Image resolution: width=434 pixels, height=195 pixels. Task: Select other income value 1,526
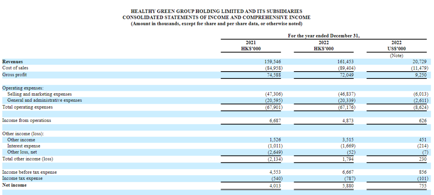coord(276,140)
